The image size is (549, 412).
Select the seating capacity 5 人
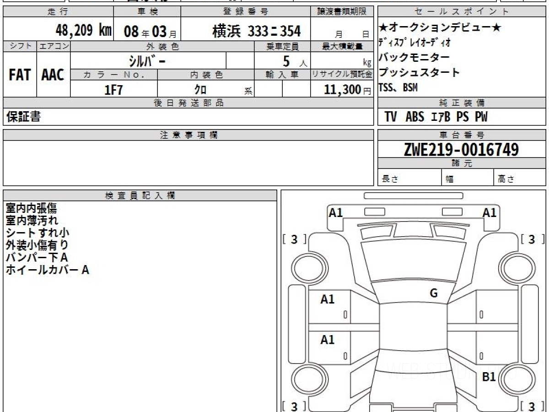tap(295, 61)
